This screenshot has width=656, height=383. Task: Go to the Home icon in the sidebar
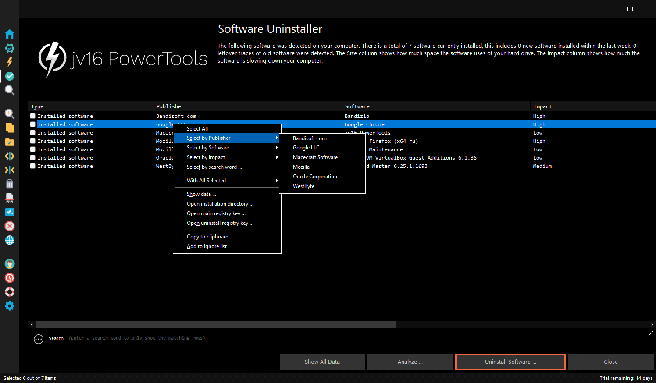click(10, 34)
